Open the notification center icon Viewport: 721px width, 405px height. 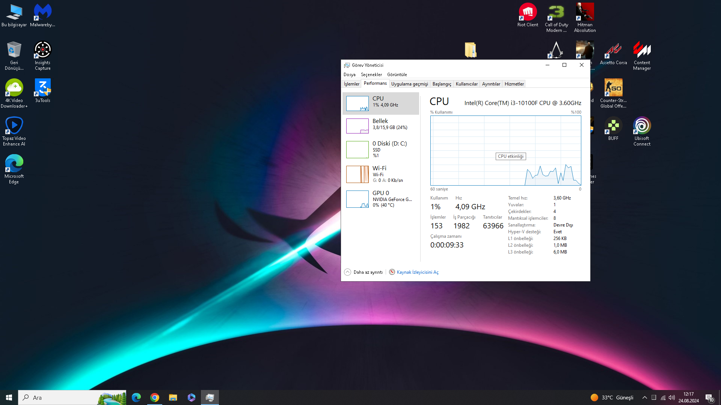tap(709, 398)
